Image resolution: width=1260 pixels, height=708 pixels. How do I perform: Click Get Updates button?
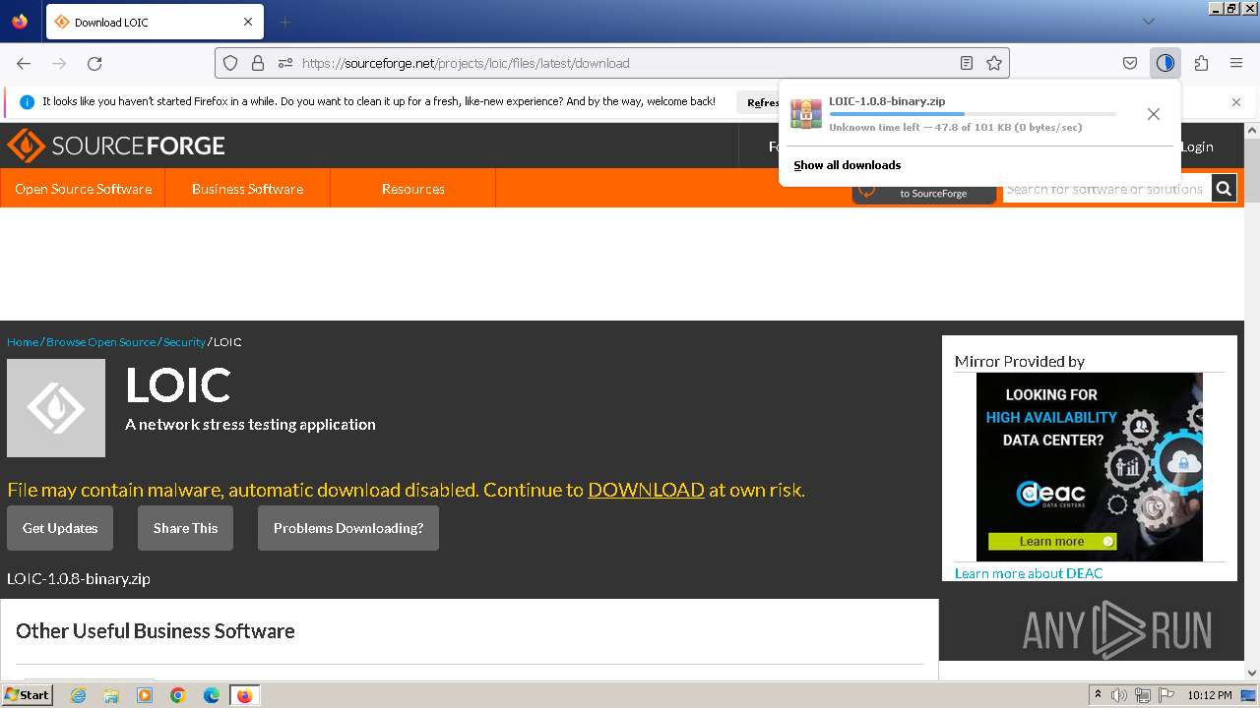point(60,528)
